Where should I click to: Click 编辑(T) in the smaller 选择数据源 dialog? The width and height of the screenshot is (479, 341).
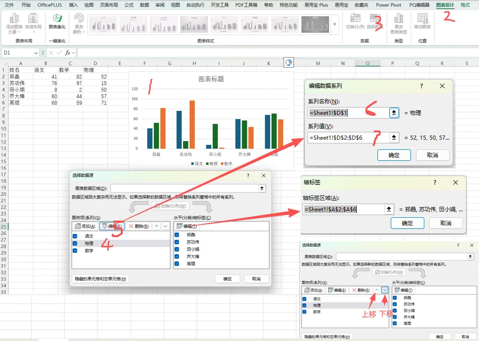(x=404, y=290)
